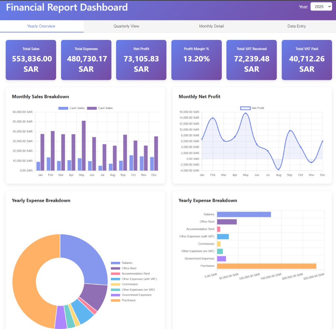Click the Total Expenses summary card

point(86,60)
